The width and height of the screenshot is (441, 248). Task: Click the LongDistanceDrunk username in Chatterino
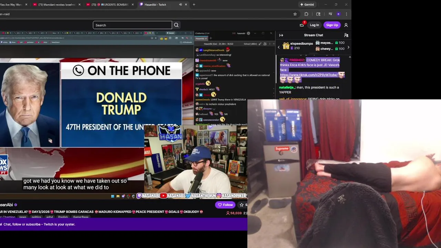pyautogui.click(x=214, y=50)
